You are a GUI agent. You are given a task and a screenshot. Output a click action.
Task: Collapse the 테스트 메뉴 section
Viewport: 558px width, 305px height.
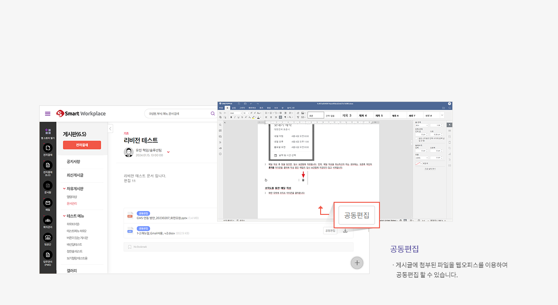pyautogui.click(x=65, y=216)
